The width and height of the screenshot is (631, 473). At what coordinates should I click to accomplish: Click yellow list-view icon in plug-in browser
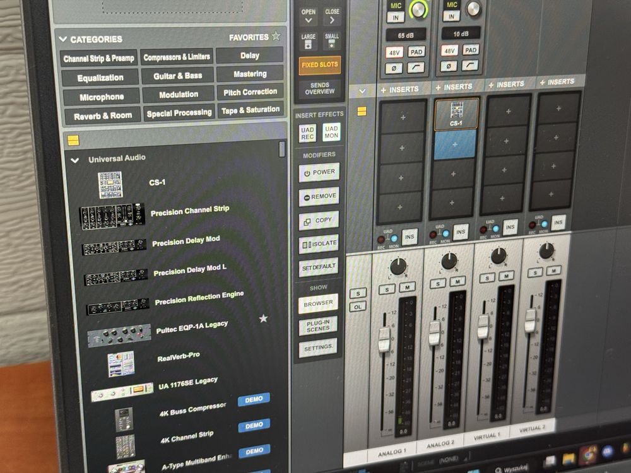point(73,140)
